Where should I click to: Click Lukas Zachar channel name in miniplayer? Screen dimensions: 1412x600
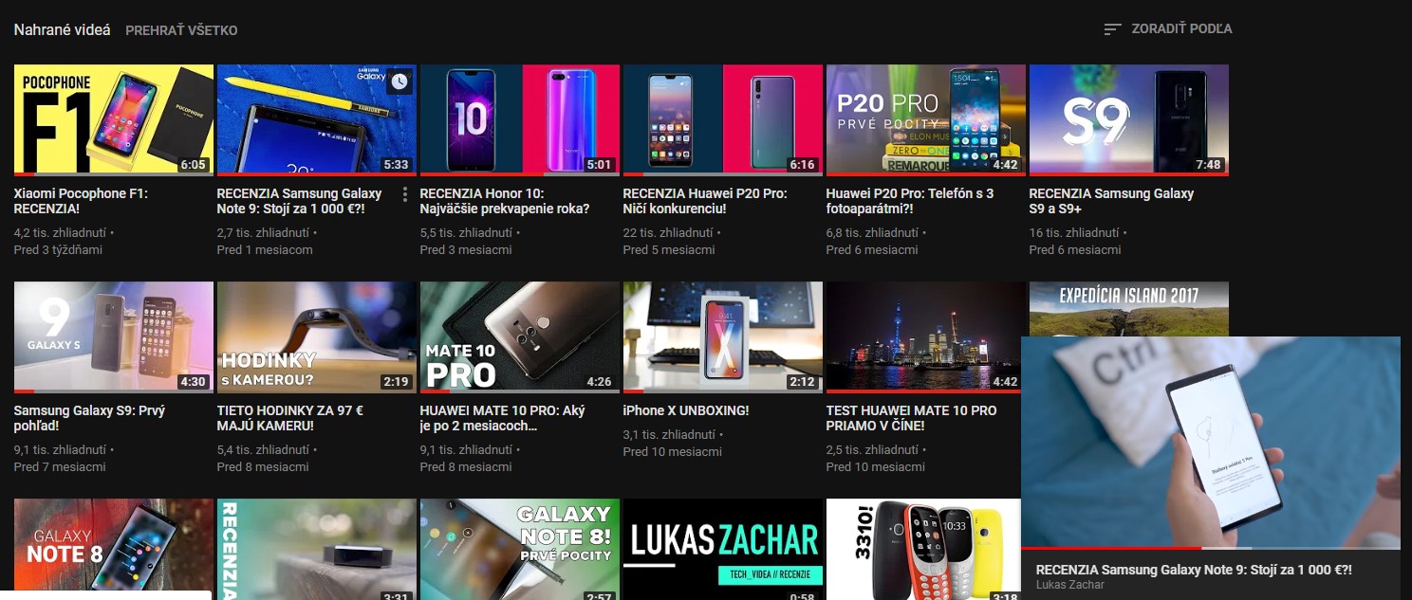[x=1070, y=585]
